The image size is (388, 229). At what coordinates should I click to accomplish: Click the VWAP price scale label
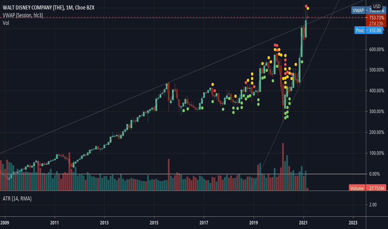click(368, 10)
